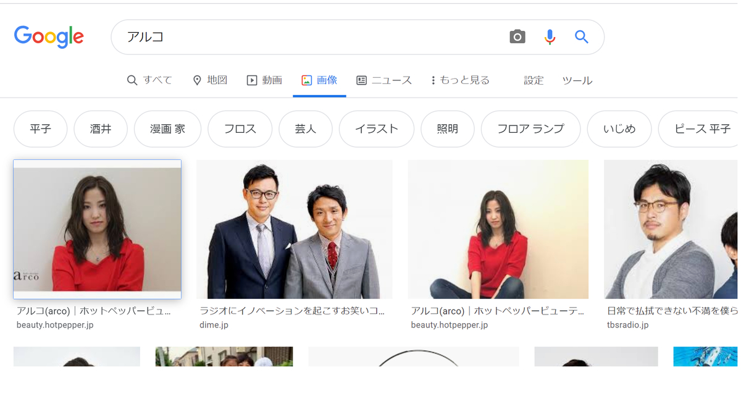
Task: Click the magnifier icon on すべて tab
Action: pyautogui.click(x=132, y=80)
